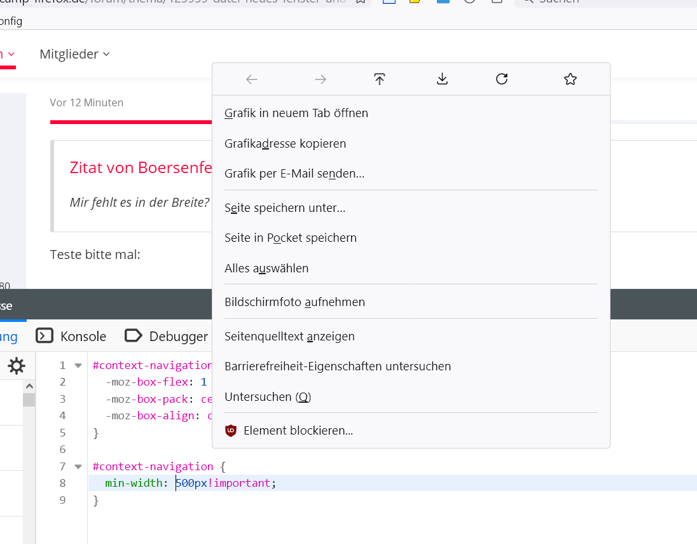Click the upward arrow icon in context menu

click(380, 80)
